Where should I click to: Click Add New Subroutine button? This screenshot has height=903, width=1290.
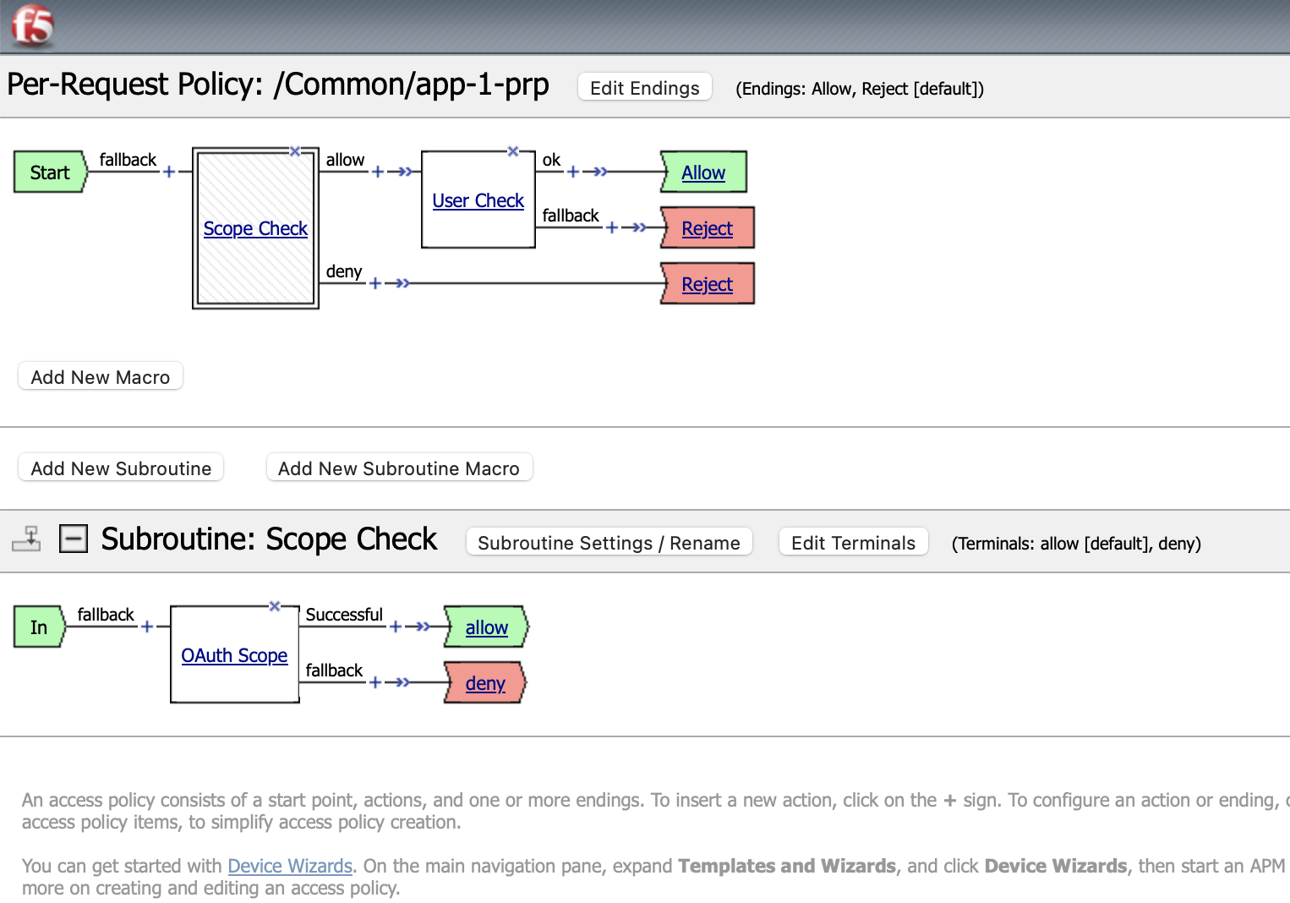pos(121,468)
